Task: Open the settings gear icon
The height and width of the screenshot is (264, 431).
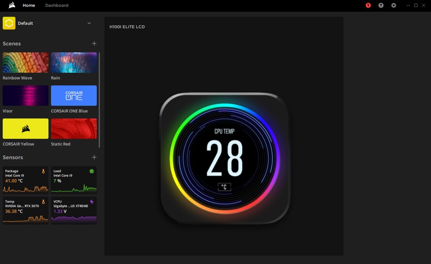Action: coord(394,5)
